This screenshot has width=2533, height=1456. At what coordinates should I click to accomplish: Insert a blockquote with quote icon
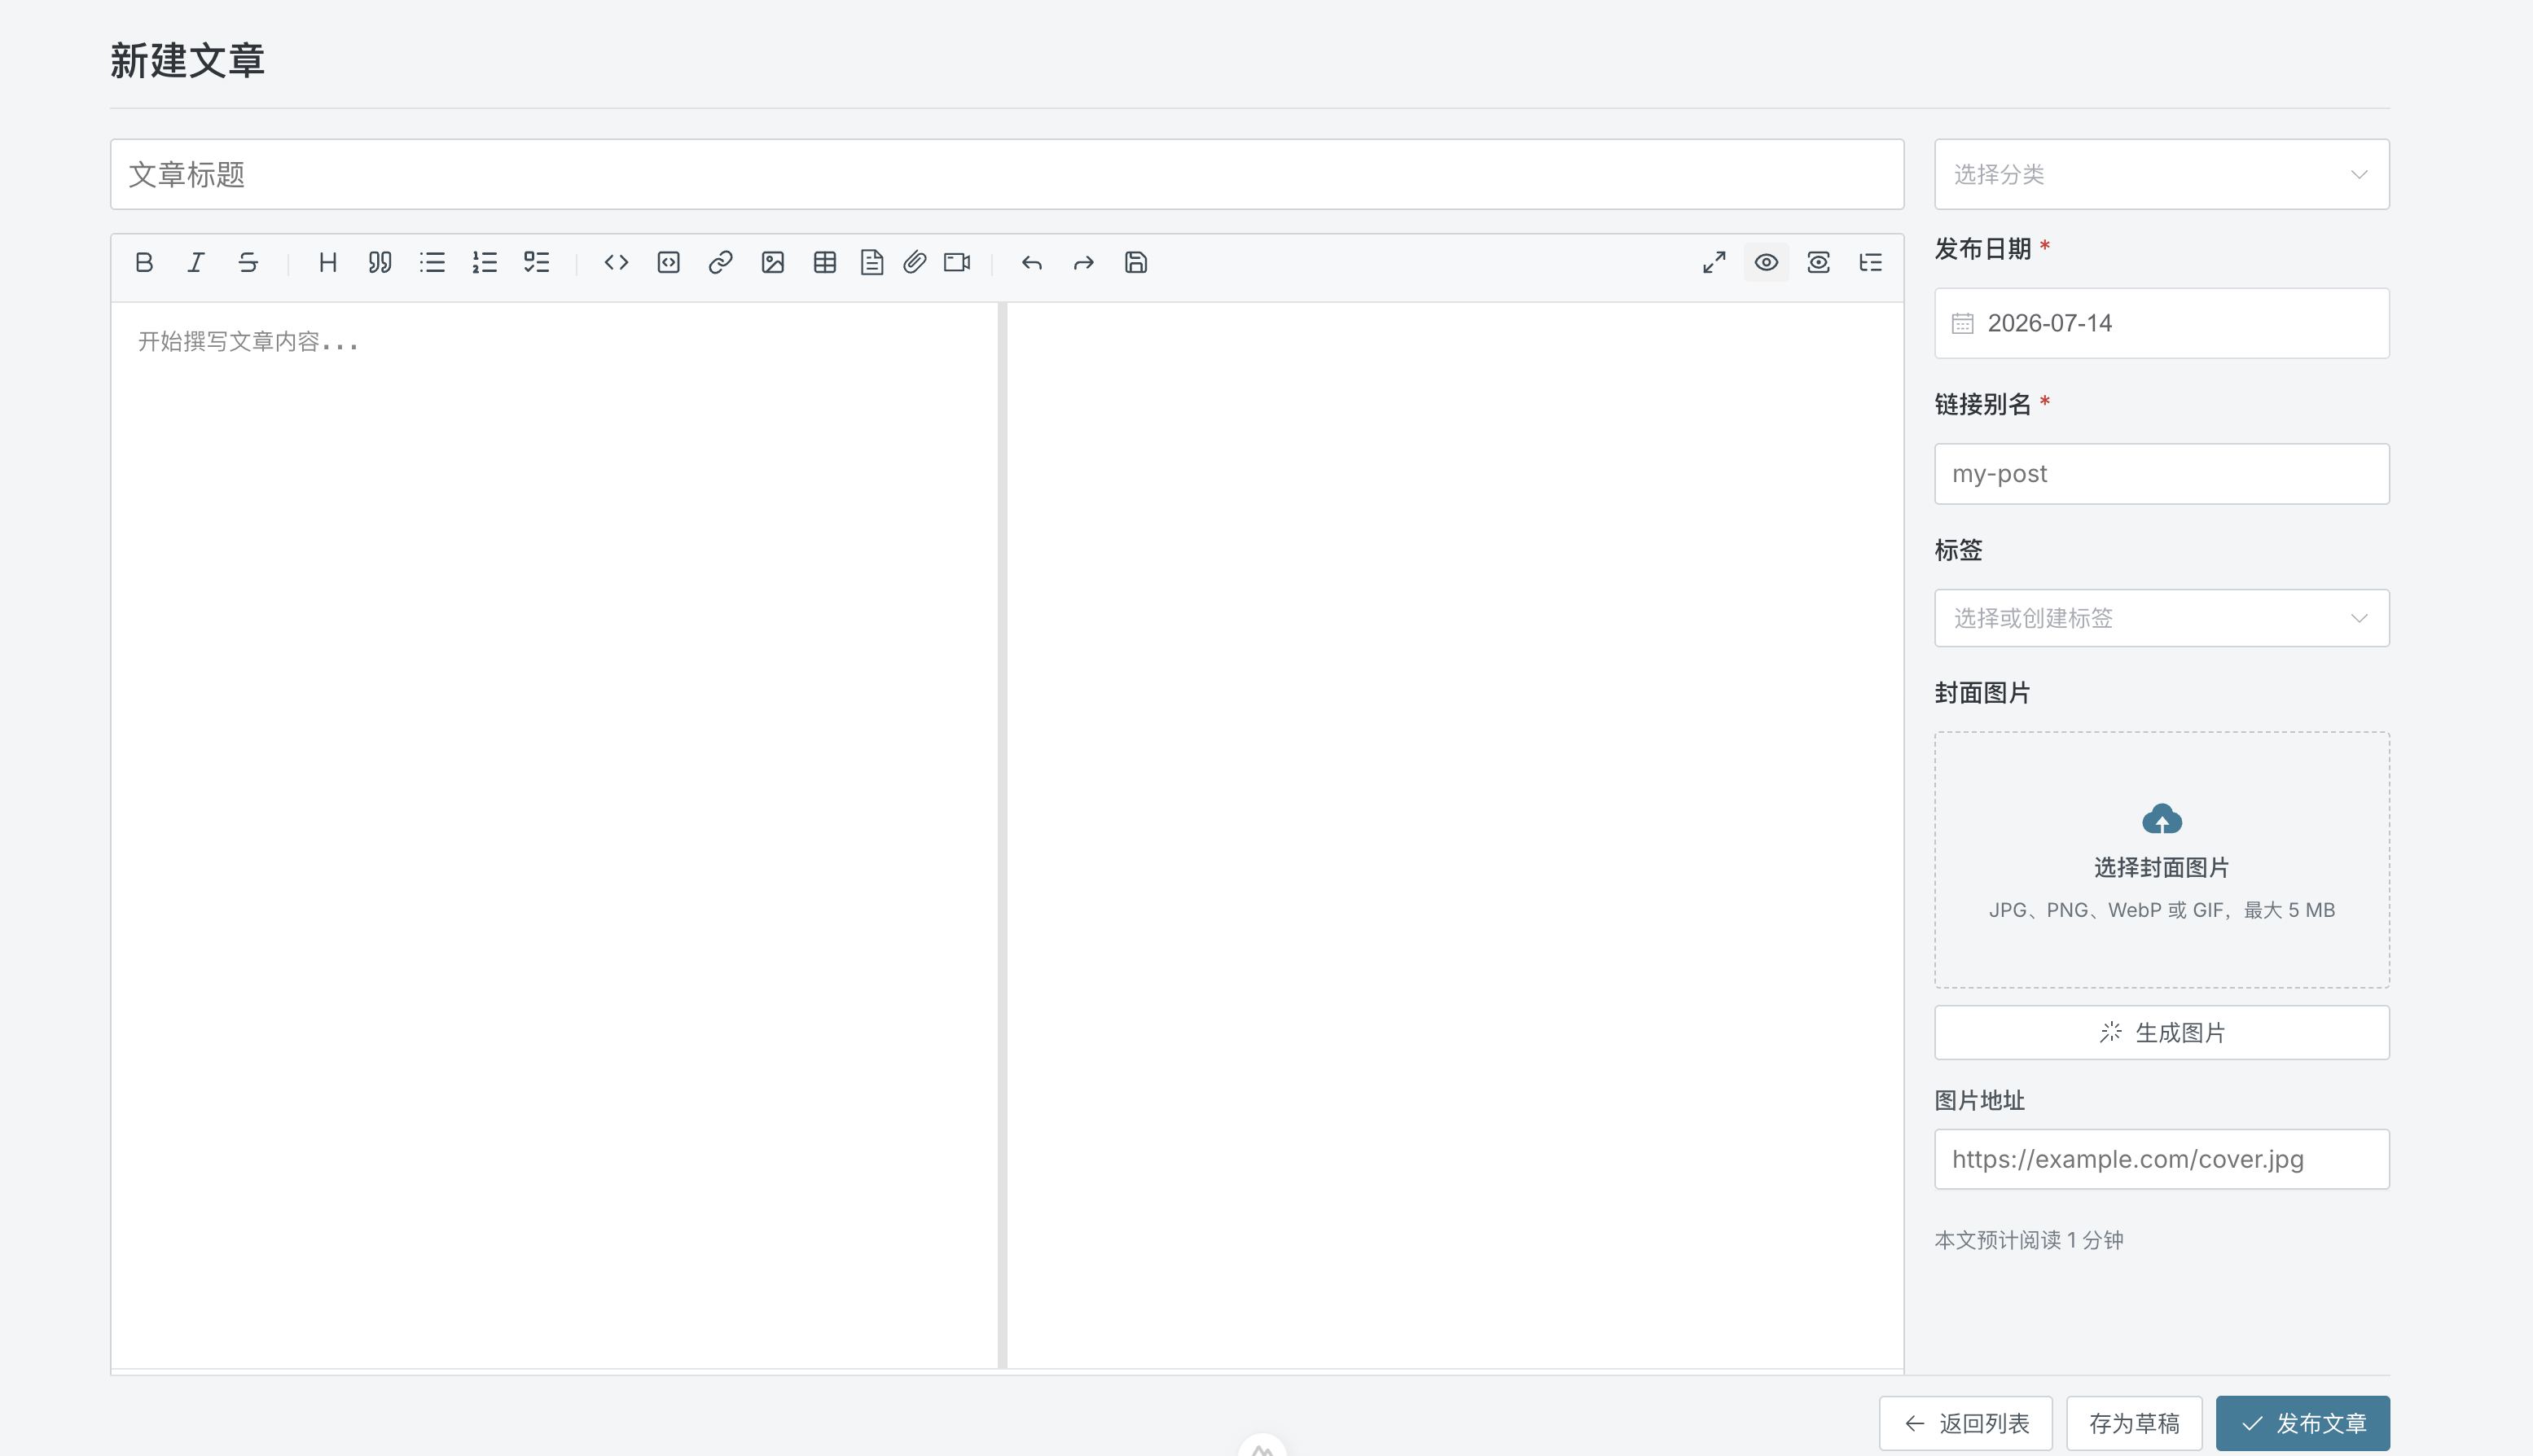(x=379, y=262)
